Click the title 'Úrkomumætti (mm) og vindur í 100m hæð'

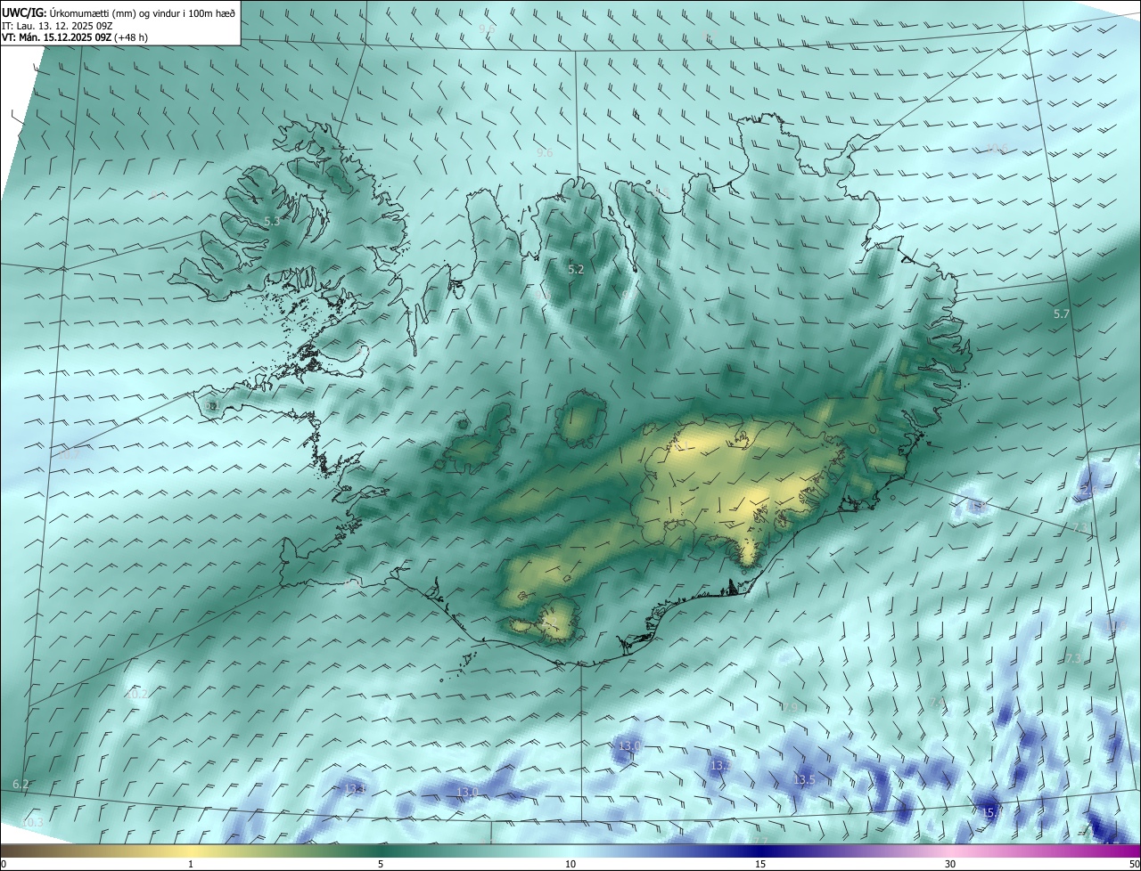142,12
